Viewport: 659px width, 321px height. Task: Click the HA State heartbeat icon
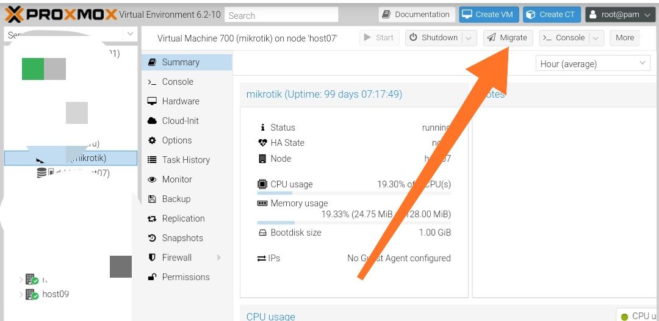click(x=262, y=143)
